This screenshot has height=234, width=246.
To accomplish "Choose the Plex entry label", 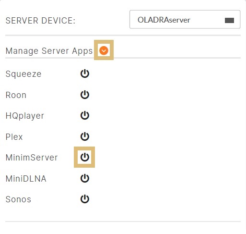I will [14, 137].
